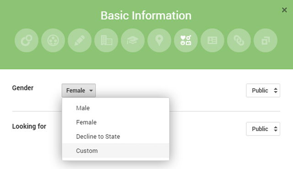Open the Work building icon
The height and width of the screenshot is (169, 293).
[106, 40]
